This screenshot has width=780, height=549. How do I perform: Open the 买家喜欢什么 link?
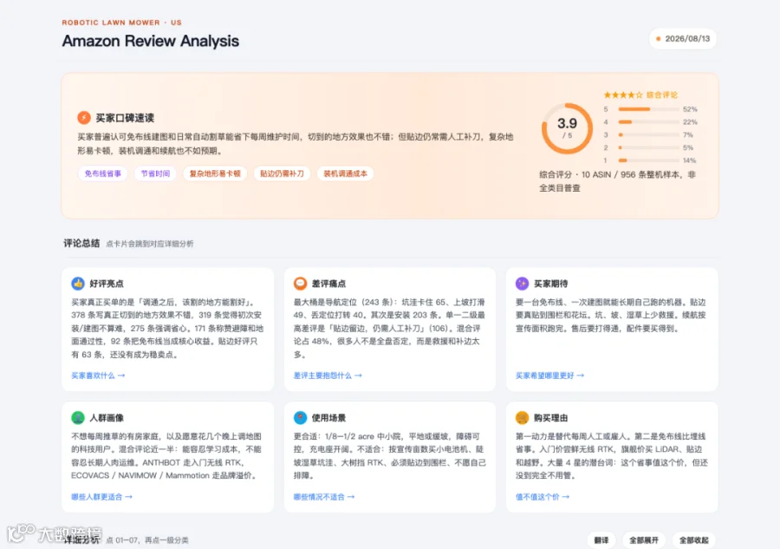(x=98, y=376)
